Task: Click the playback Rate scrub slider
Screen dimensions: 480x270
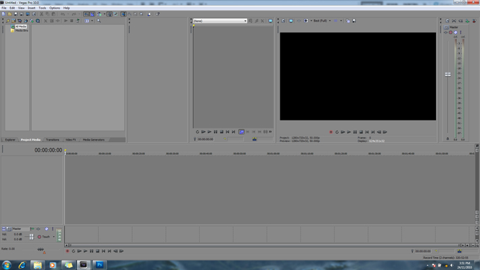Action: click(41, 250)
